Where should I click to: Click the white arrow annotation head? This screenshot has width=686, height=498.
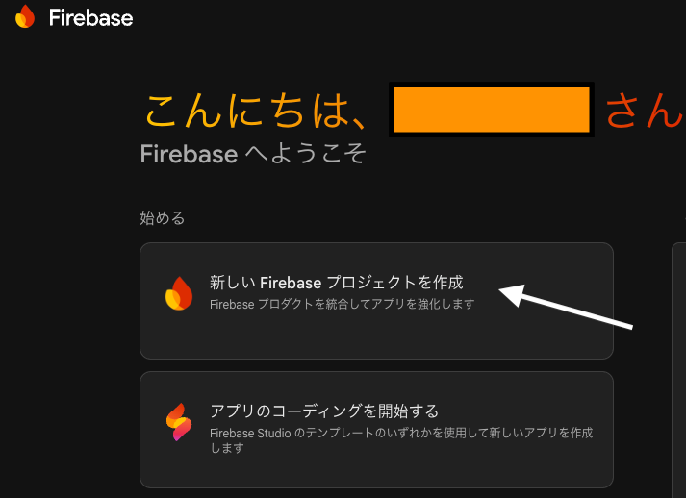click(507, 294)
